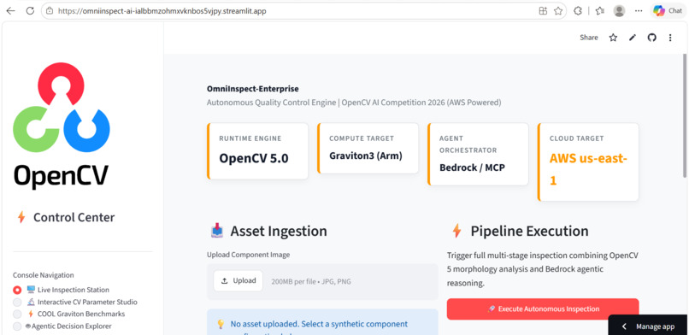This screenshot has height=335, width=689.
Task: Click the Cloud Target AWS us-east-1 card
Action: (x=588, y=162)
